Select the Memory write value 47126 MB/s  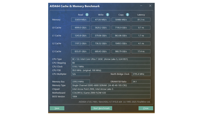[x=101, y=20]
